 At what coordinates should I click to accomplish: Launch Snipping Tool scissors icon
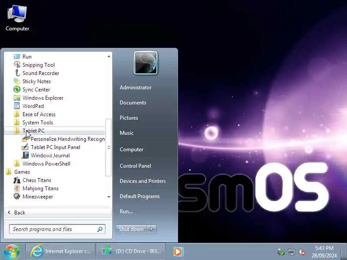17,65
